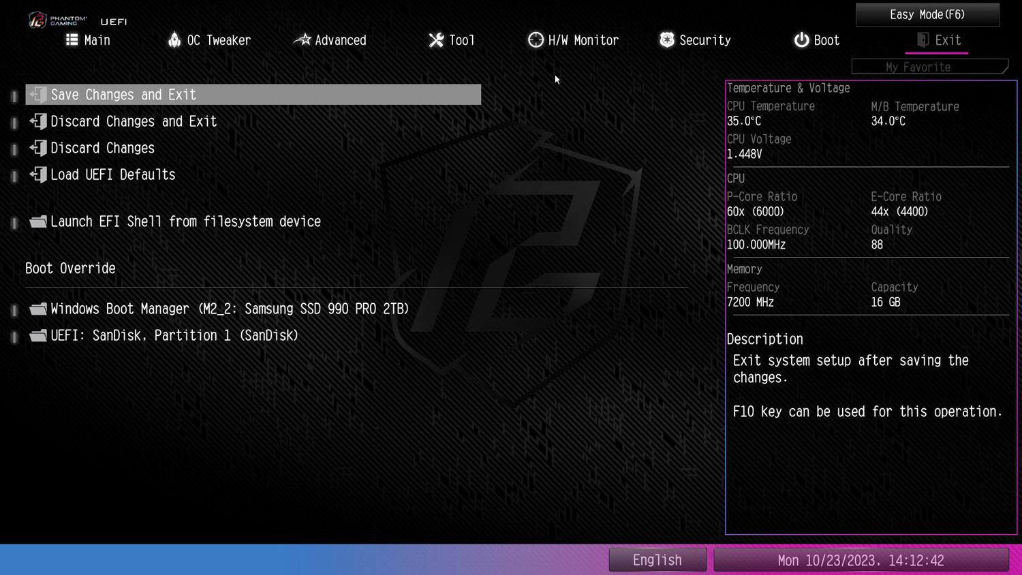Launch EFI Shell from filesystem device
1022x575 pixels.
[x=185, y=221]
